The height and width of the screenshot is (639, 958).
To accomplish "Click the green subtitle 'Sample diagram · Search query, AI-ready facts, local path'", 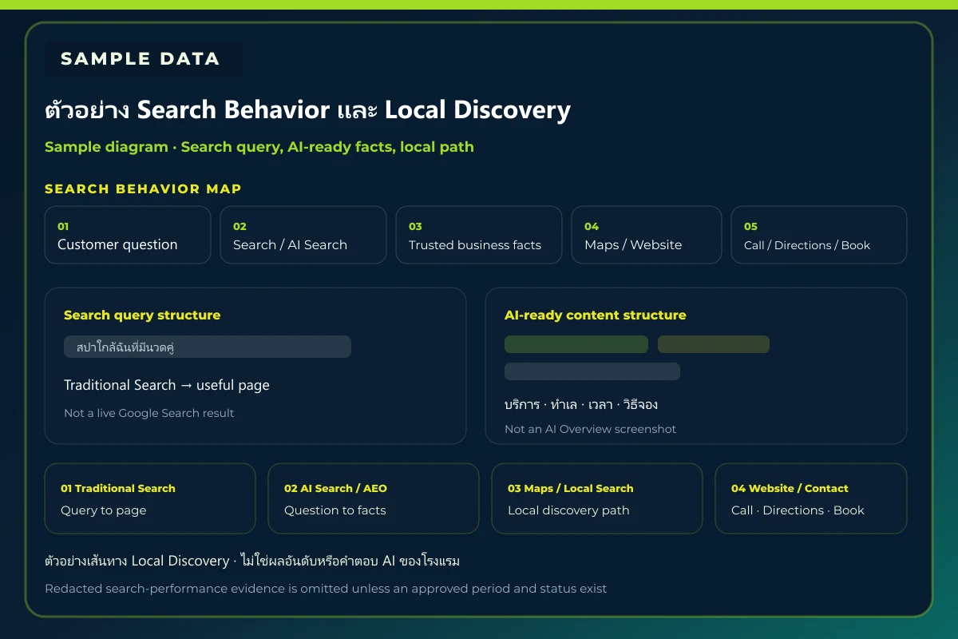I will point(259,147).
